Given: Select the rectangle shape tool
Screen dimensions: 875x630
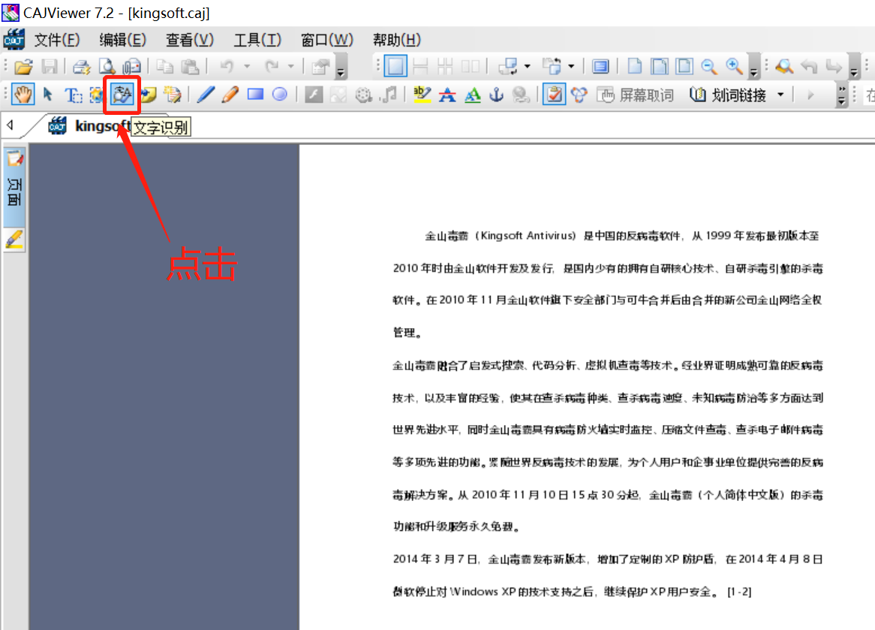Looking at the screenshot, I should coord(255,95).
